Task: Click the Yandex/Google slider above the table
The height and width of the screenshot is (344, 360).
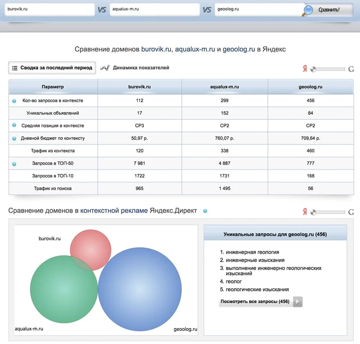Action: (x=328, y=69)
